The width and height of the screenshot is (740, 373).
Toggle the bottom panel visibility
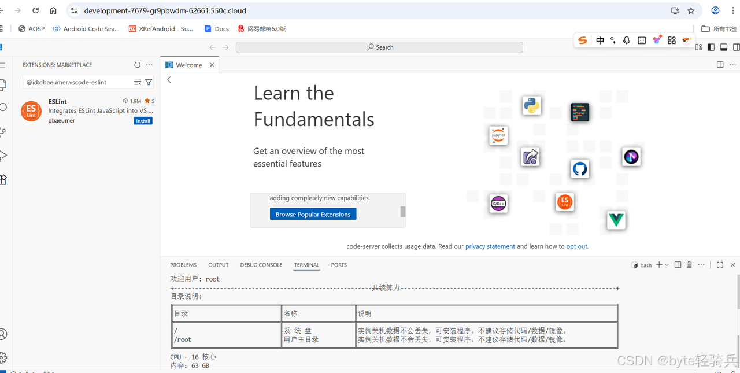pos(723,47)
